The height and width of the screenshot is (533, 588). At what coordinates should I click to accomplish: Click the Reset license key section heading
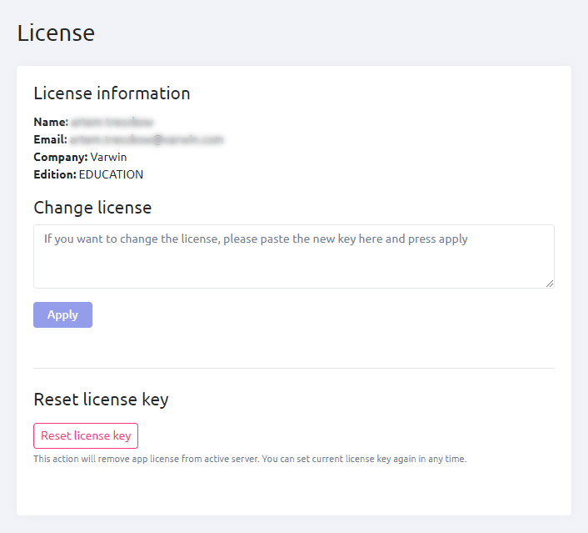(101, 400)
